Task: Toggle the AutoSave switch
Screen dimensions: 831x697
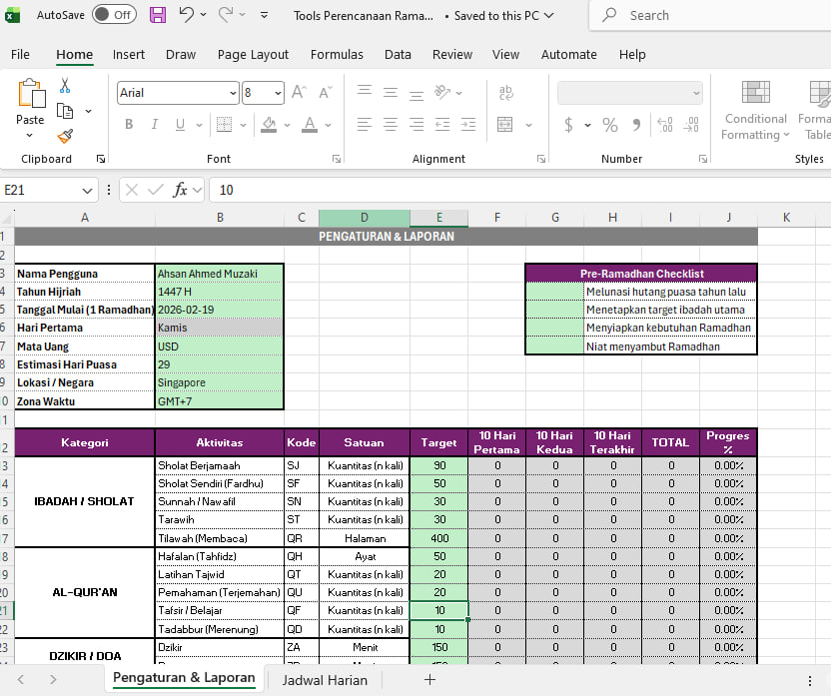Action: pos(114,15)
